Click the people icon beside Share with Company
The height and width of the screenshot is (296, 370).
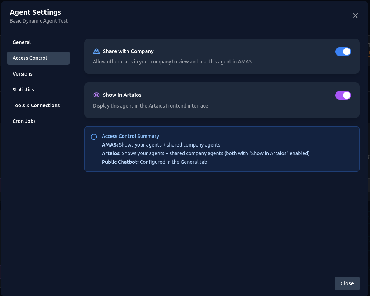(96, 51)
